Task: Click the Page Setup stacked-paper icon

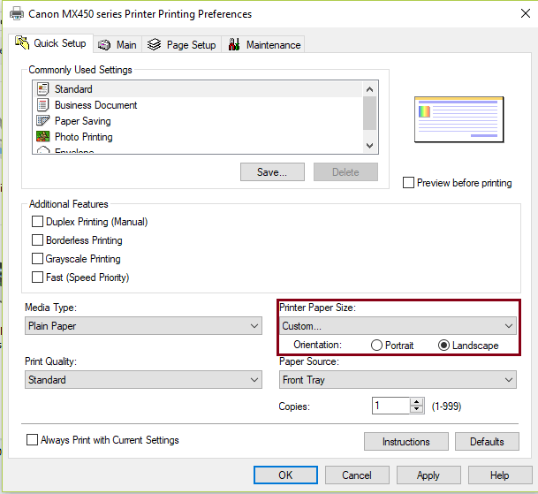Action: pyautogui.click(x=154, y=45)
